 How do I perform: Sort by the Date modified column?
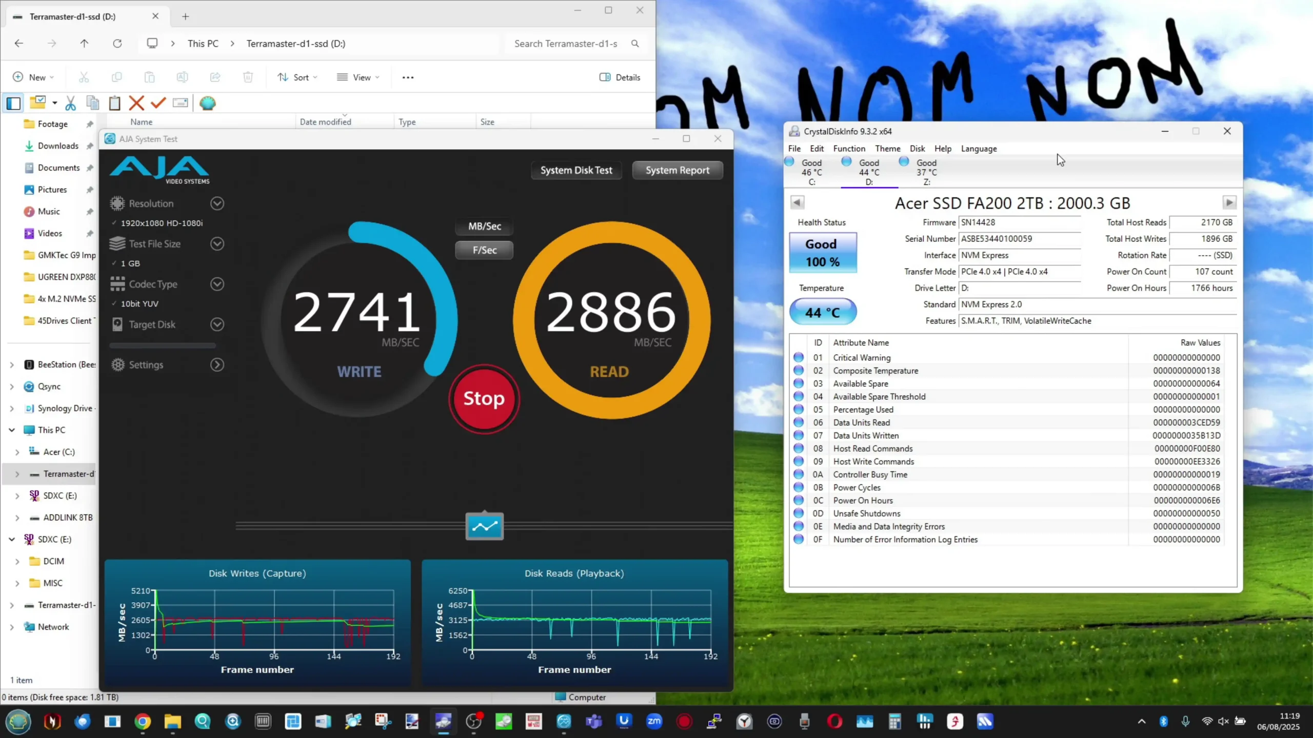point(325,122)
